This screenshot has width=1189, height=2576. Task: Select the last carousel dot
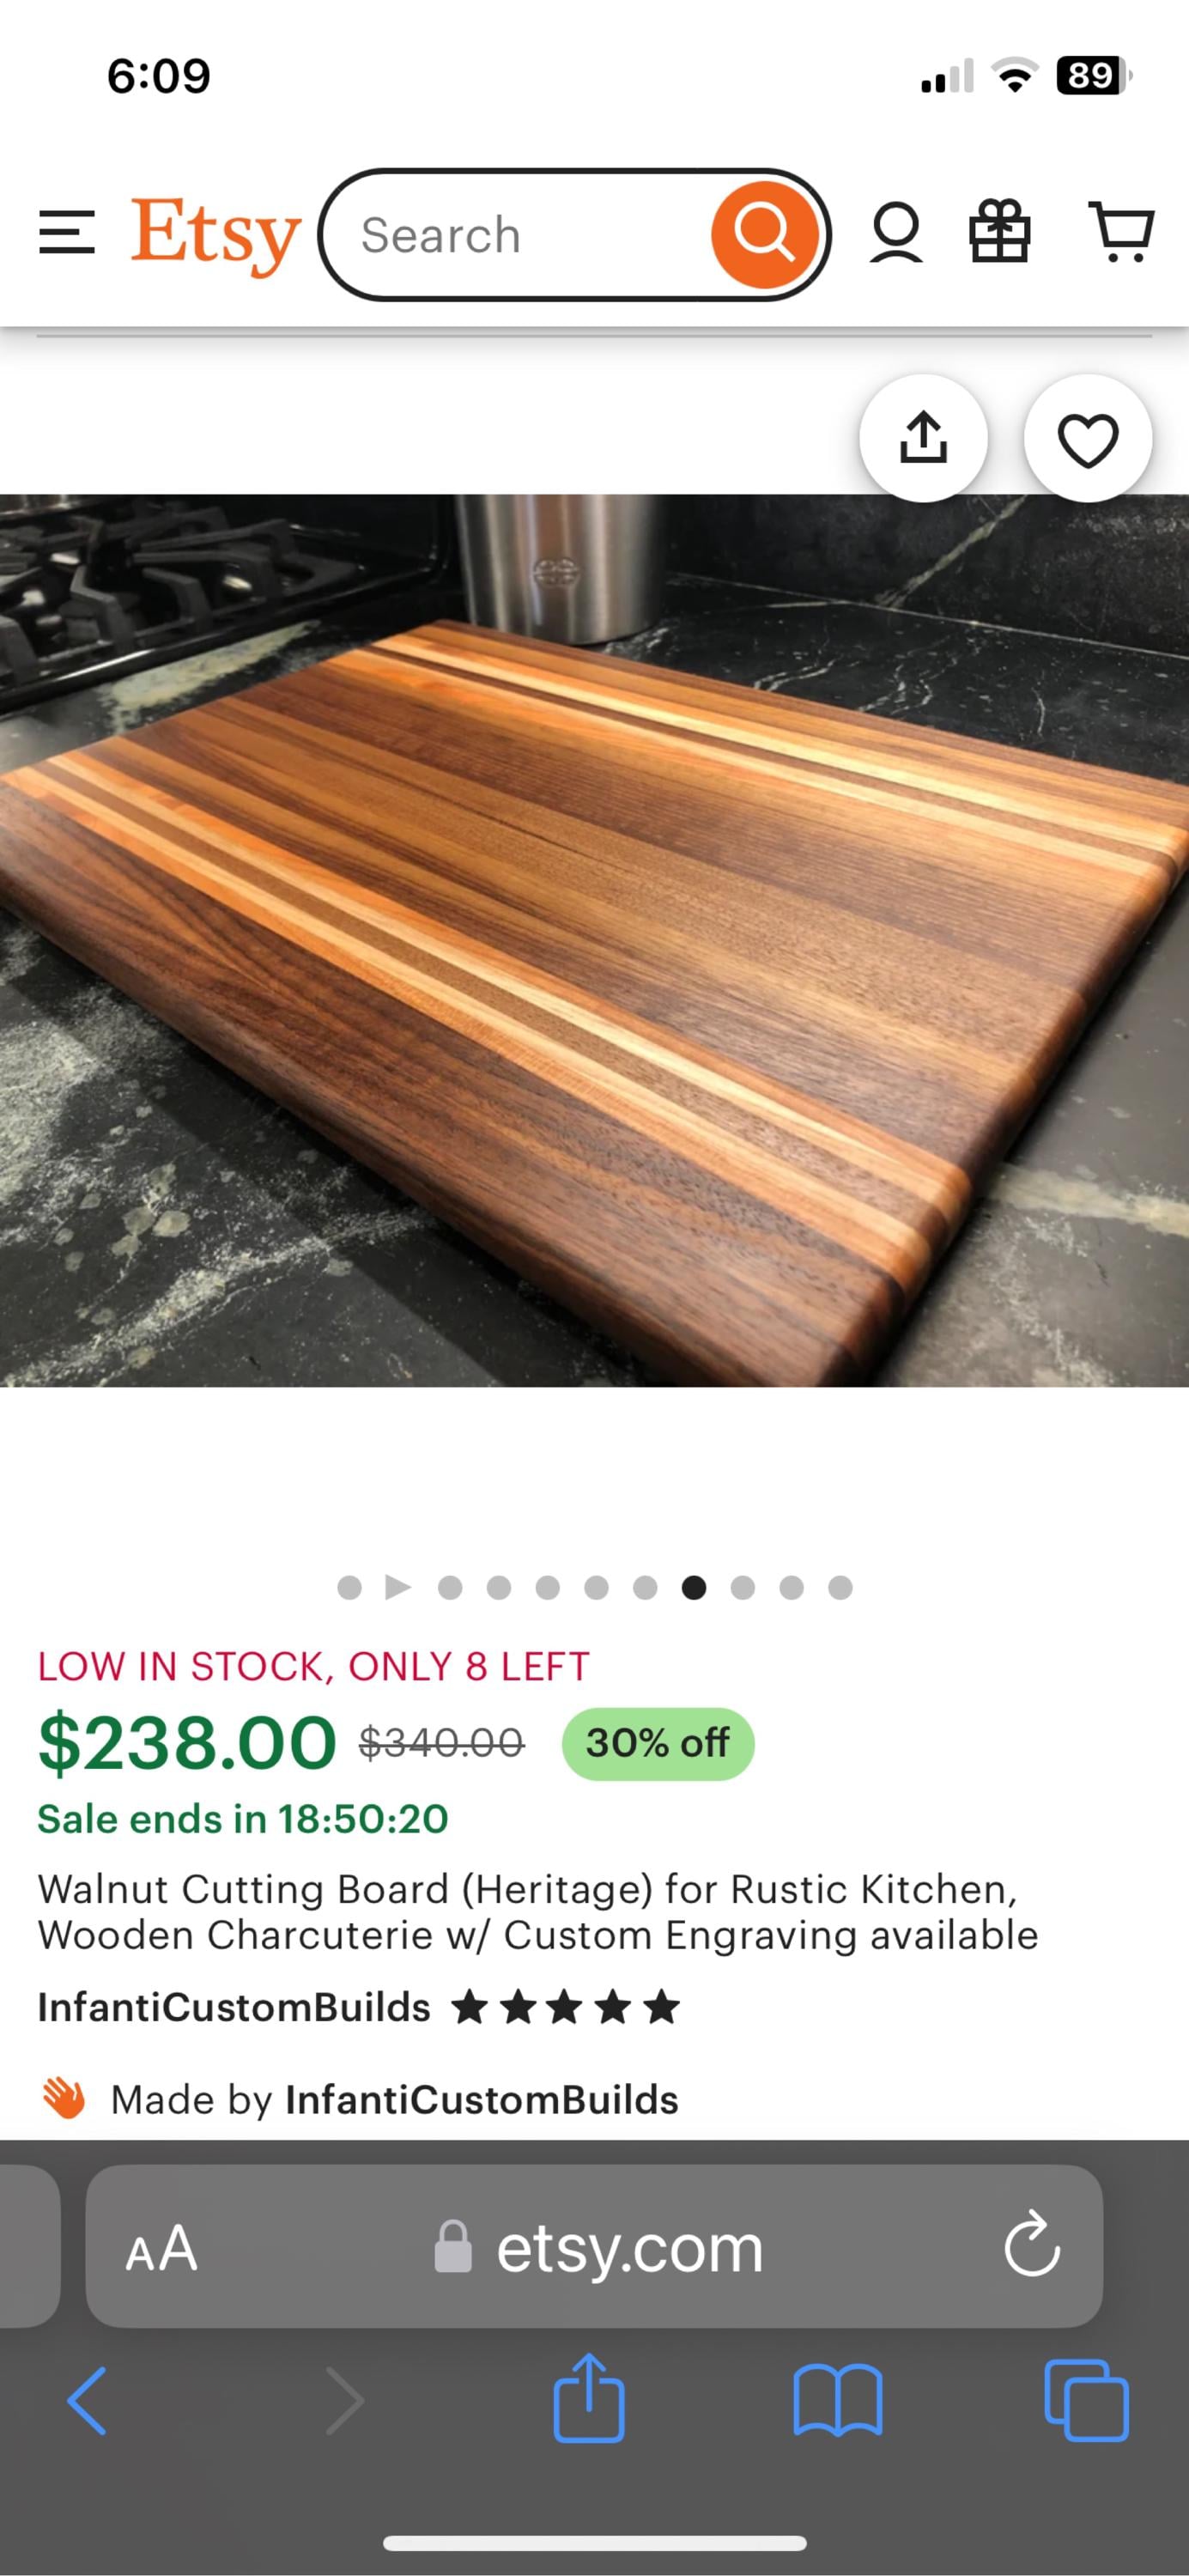[840, 1587]
